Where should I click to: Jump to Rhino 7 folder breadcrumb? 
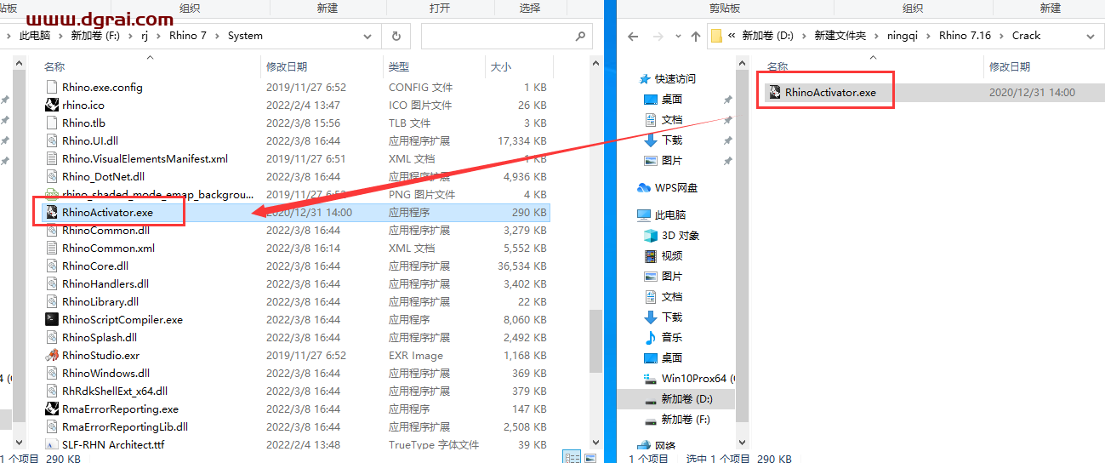click(186, 36)
